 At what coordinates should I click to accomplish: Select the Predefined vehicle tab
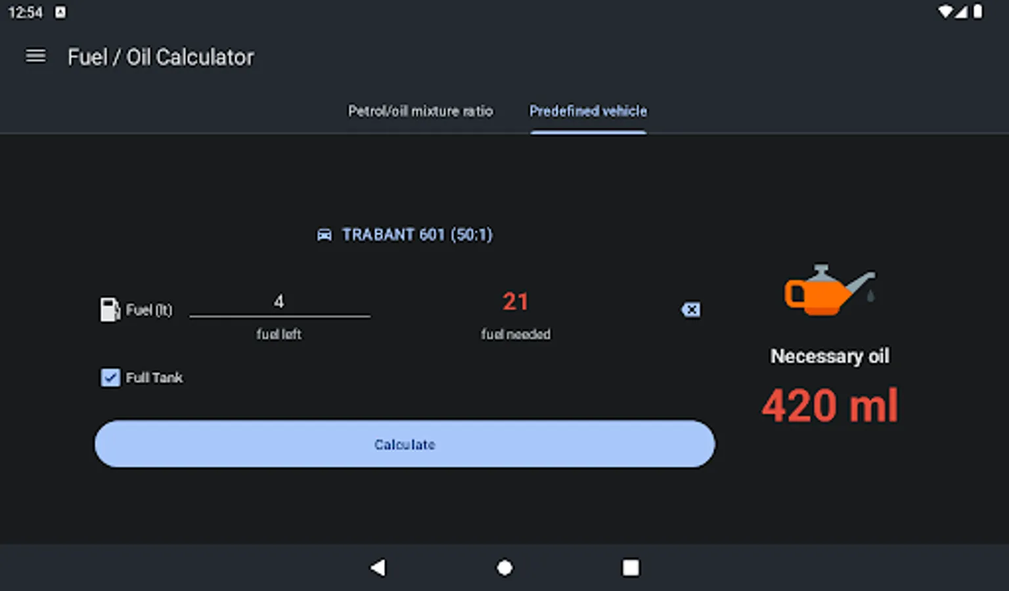[588, 111]
